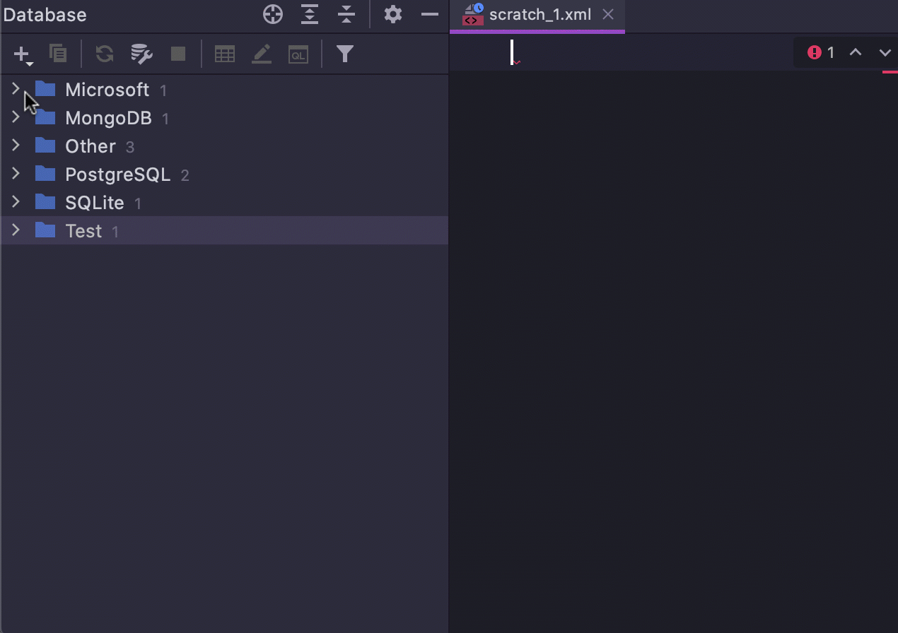
Task: Expand the MongoDB folder chevron
Action: 16,117
